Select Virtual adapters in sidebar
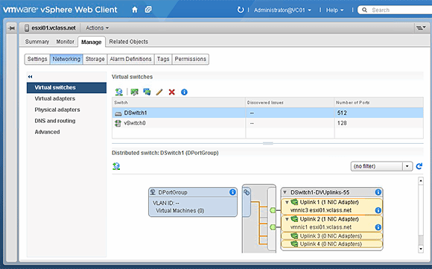Screen dimensions: 432x269 tap(55, 98)
